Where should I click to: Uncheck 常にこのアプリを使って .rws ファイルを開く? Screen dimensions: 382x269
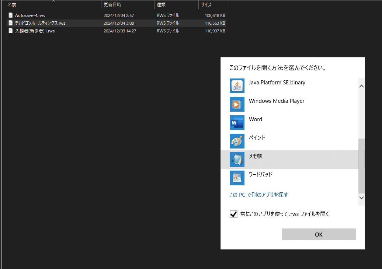233,214
